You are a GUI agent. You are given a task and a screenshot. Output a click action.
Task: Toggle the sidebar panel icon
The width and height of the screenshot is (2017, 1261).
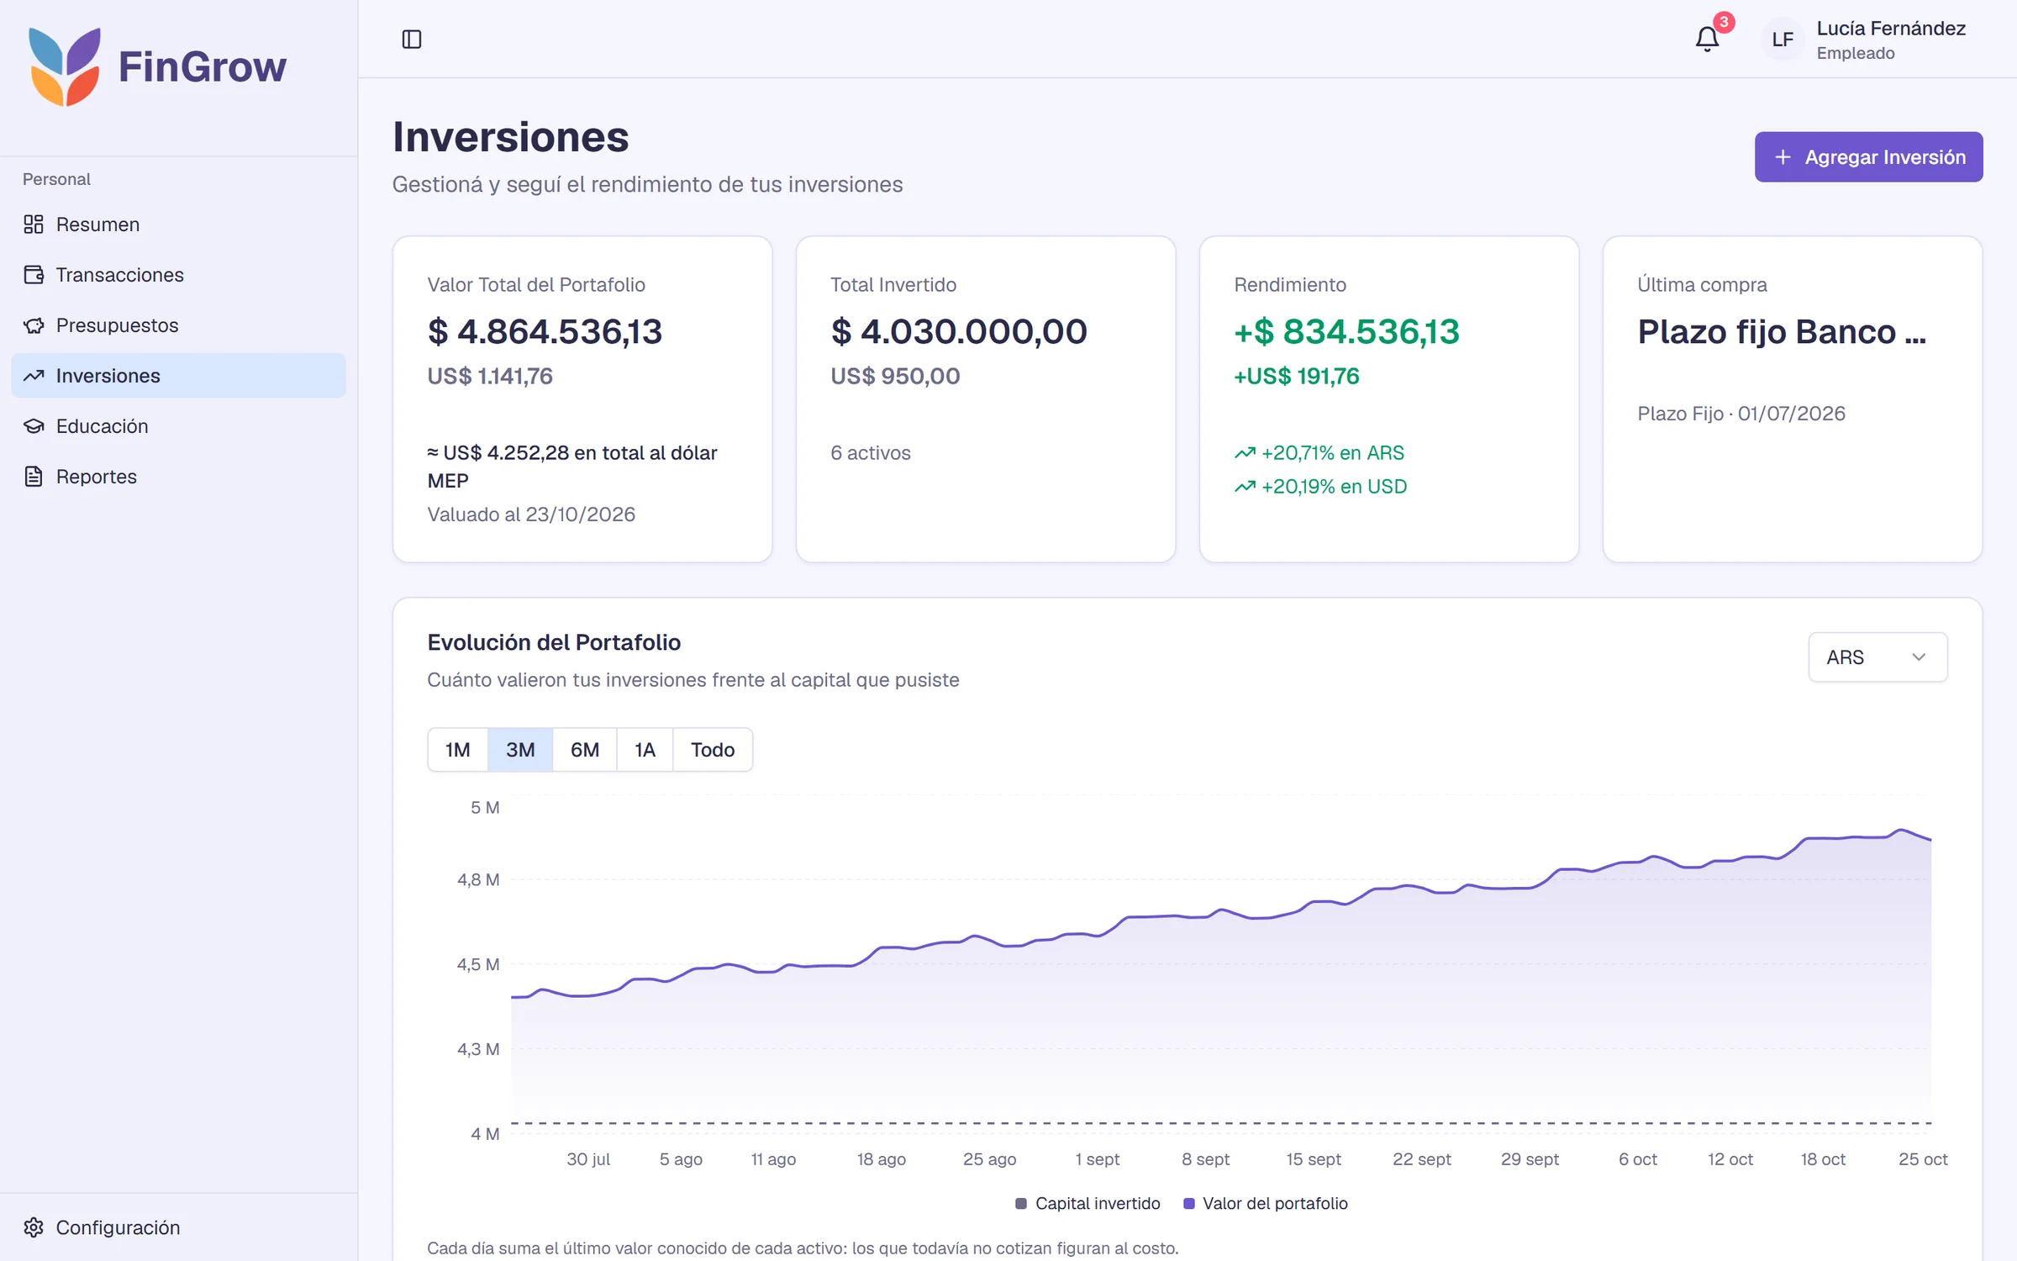tap(412, 40)
